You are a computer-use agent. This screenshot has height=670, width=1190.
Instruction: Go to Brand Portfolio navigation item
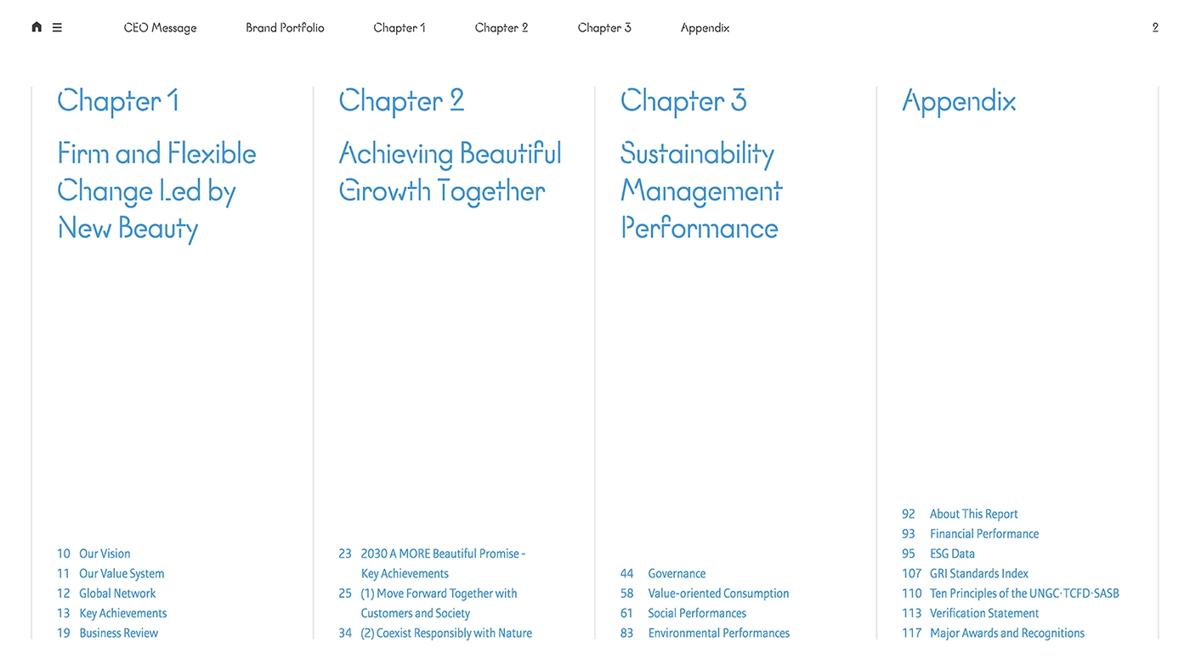tap(285, 27)
